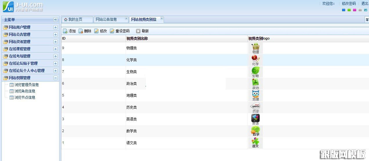
Task: Open the 在线论坛帖子管理 menu section
Action: click(30, 63)
